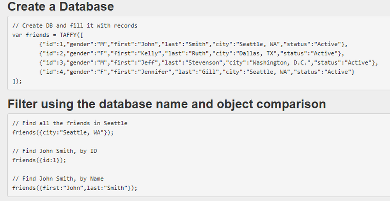Click the record line with id 2 Kelly Ruth
390x201 pixels.
point(191,53)
